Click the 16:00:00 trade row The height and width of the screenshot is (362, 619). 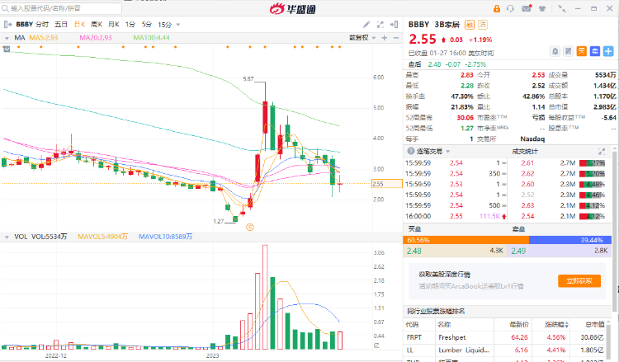click(x=456, y=216)
